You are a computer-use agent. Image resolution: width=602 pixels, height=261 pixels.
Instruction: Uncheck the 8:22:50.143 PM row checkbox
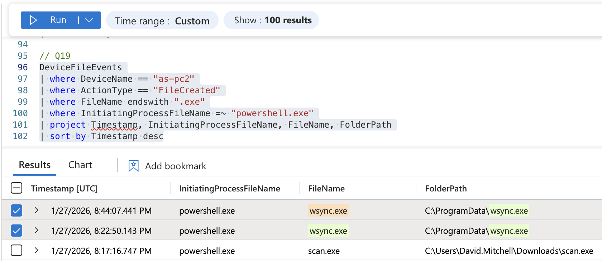point(16,231)
